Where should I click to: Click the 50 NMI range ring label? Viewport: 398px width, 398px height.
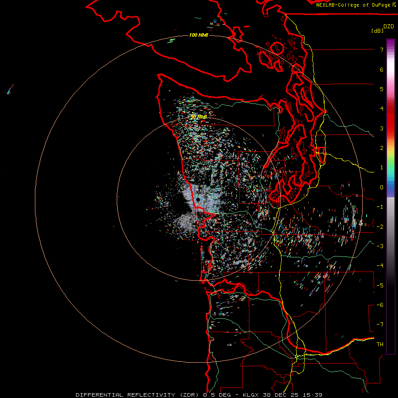point(199,117)
